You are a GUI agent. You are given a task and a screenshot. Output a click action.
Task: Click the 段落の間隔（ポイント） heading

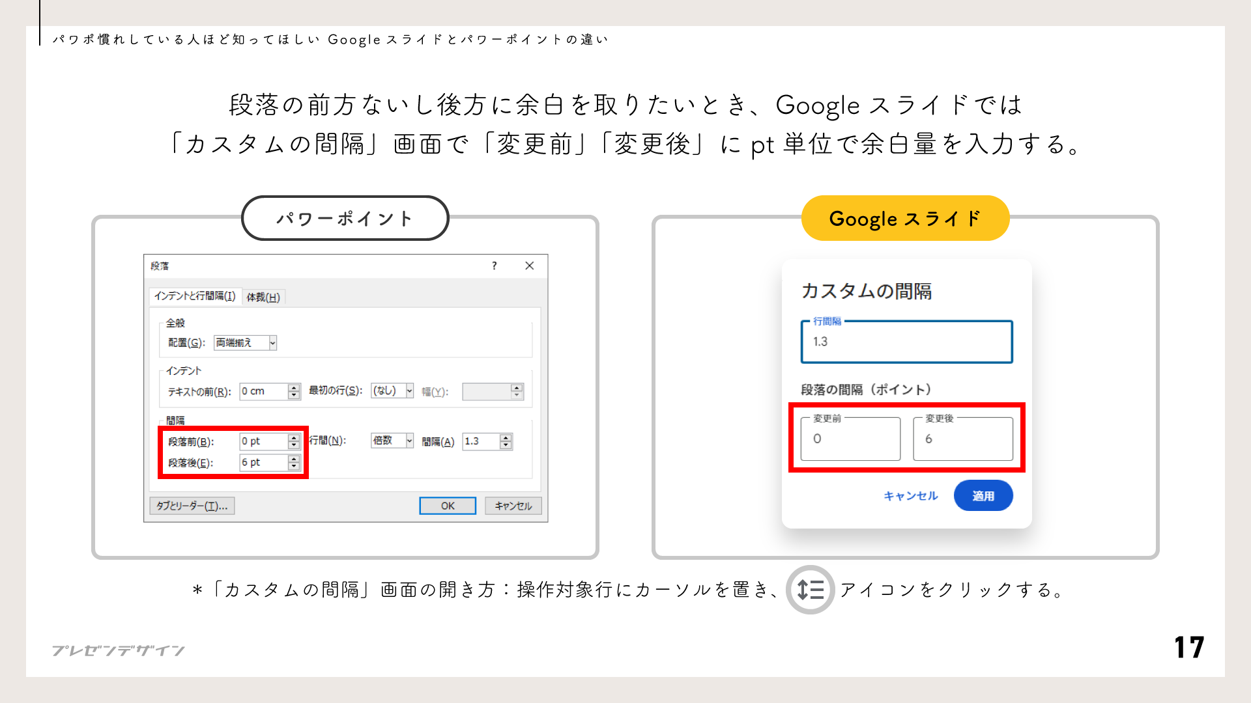pos(867,389)
